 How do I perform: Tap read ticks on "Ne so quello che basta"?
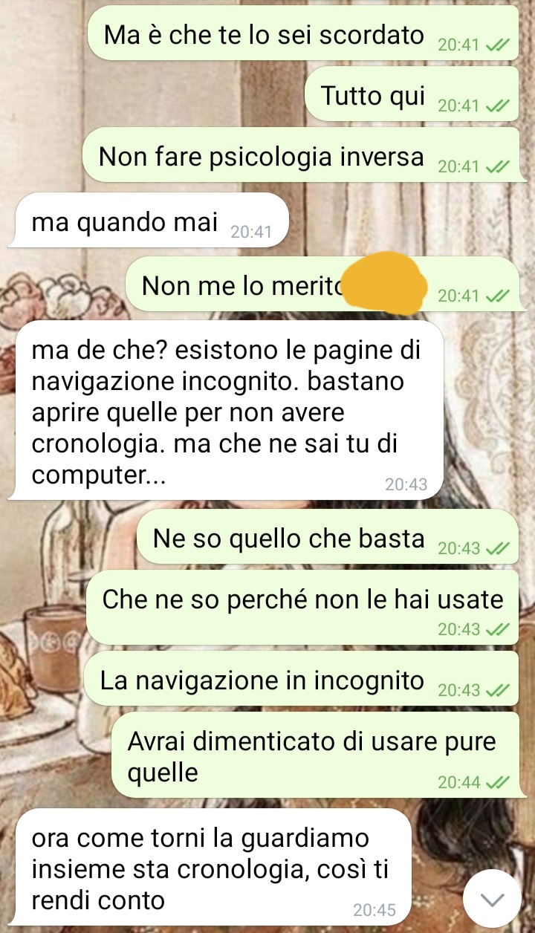pyautogui.click(x=497, y=549)
